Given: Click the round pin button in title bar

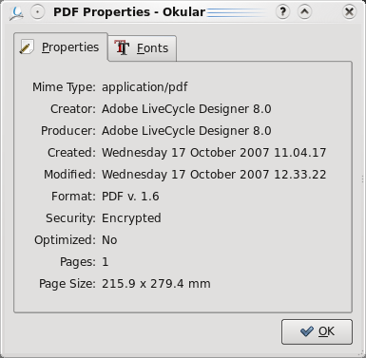Looking at the screenshot, I should [38, 12].
